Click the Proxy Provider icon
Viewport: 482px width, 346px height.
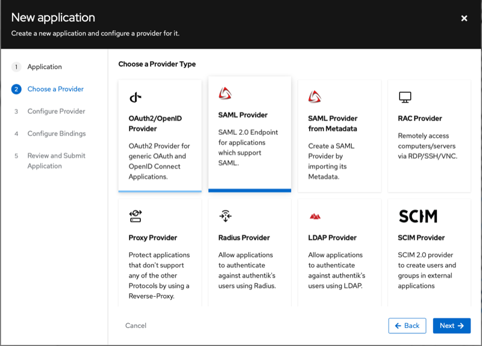pyautogui.click(x=135, y=216)
